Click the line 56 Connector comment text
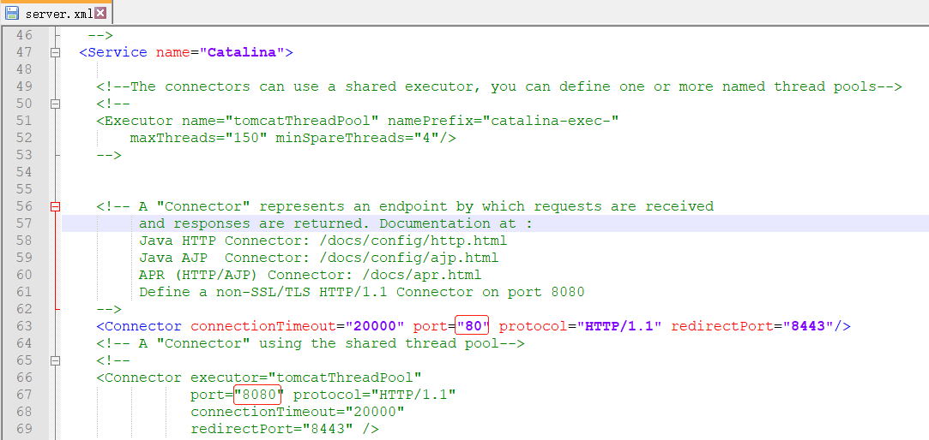This screenshot has height=440, width=929. [x=405, y=207]
